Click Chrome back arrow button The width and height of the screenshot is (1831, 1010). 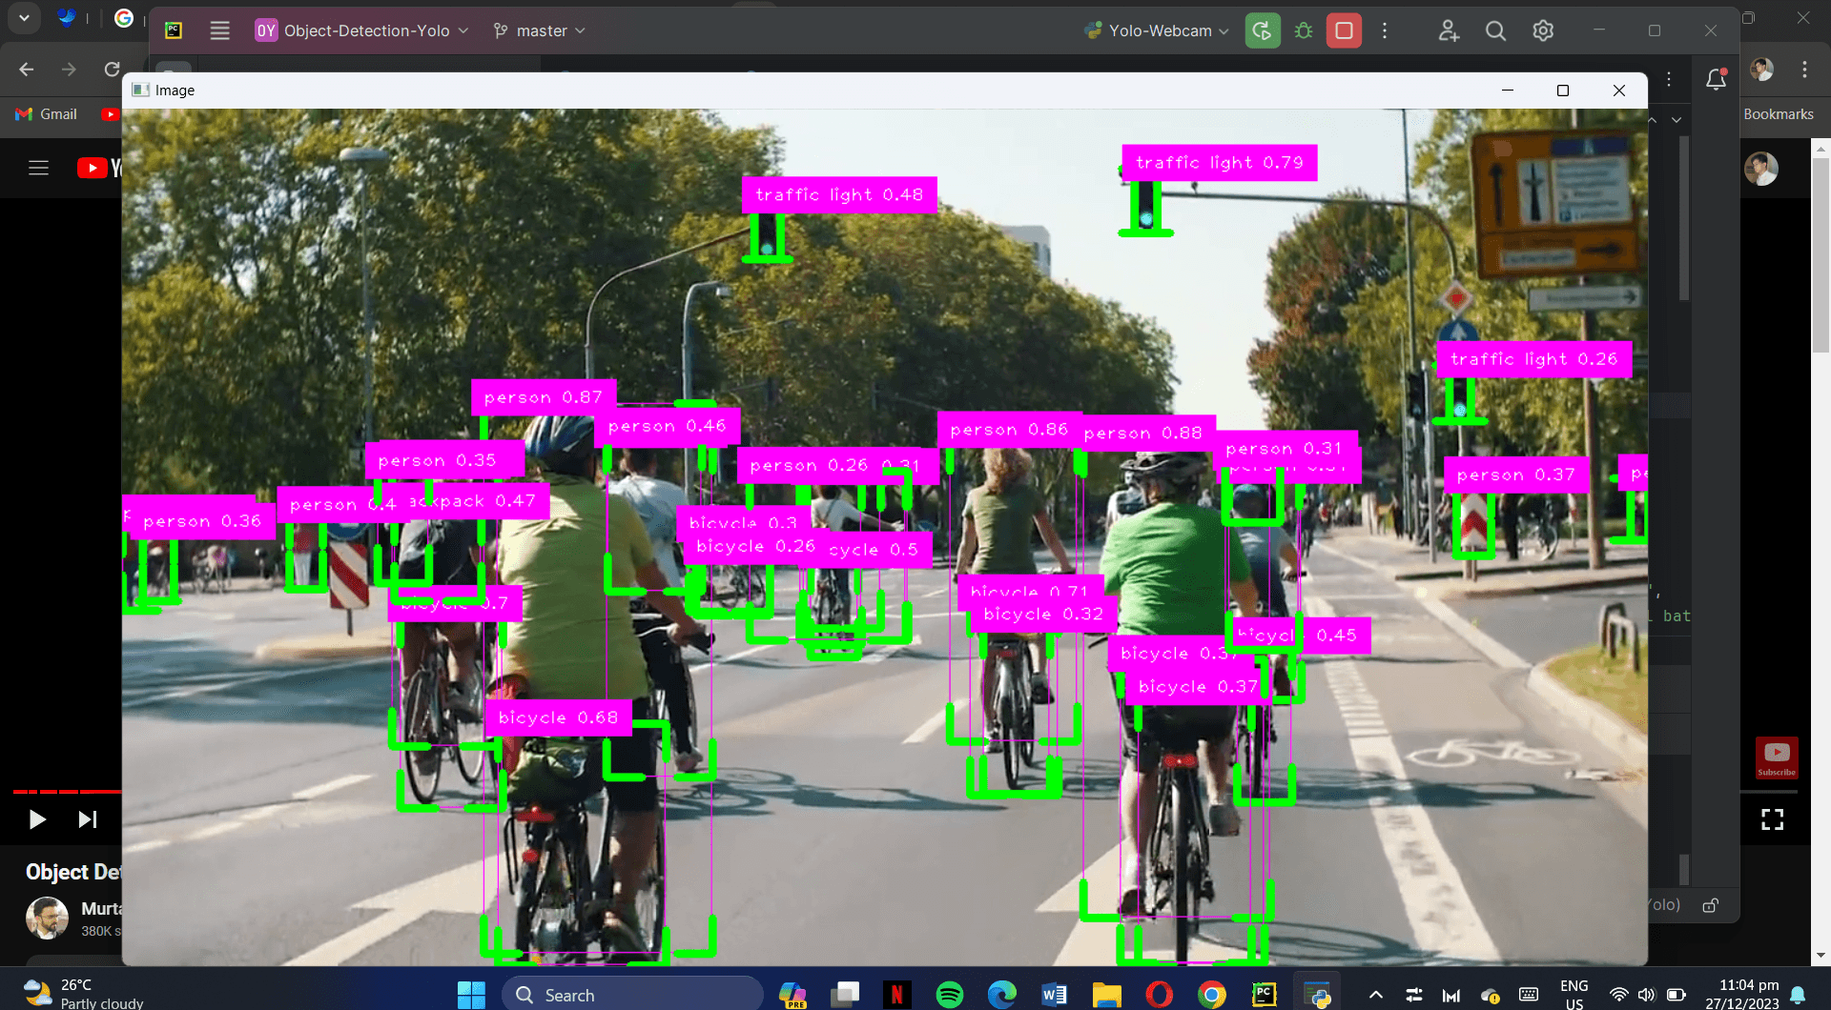tap(27, 70)
